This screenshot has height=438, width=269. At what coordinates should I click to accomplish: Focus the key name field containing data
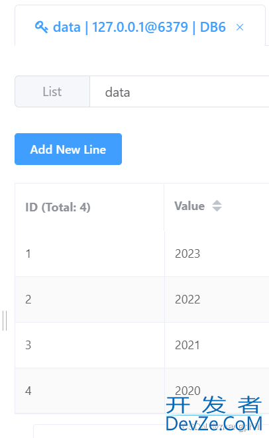[x=180, y=91]
